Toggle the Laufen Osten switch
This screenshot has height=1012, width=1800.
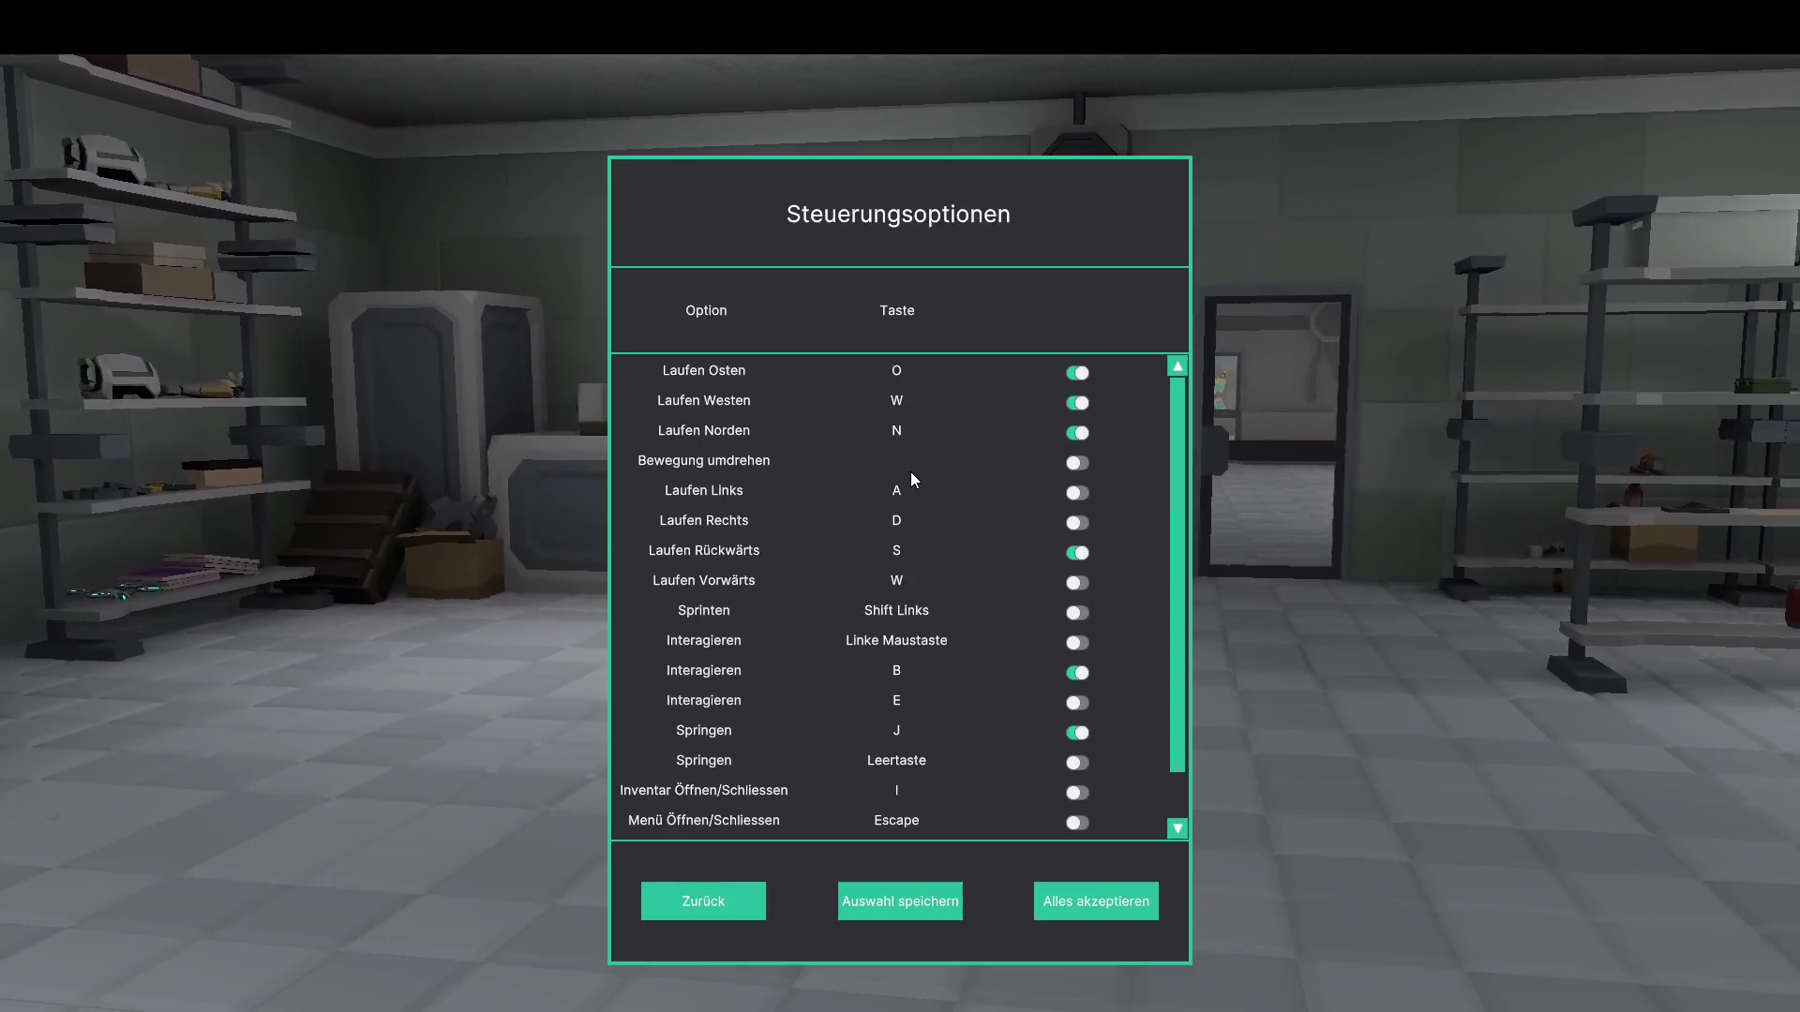coord(1077,373)
